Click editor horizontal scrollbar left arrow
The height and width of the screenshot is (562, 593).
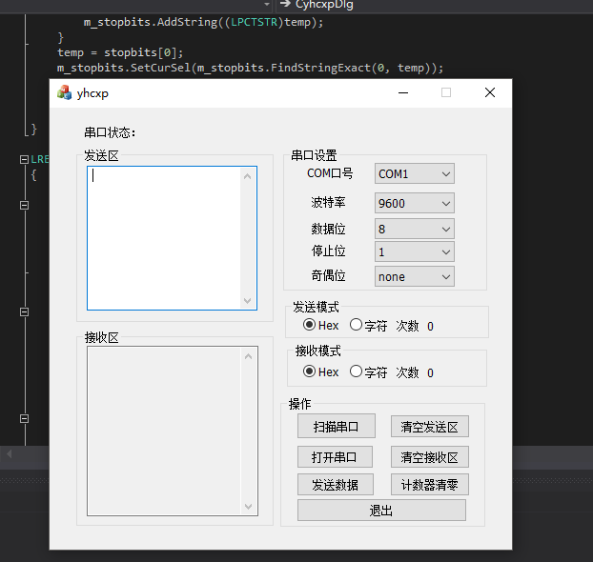point(10,453)
